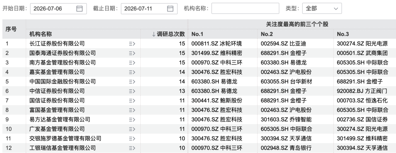Image resolution: width=396 pixels, height=153 pixels.
Task: Select institution 南方基金管理股份有限公司
Action: [63, 63]
